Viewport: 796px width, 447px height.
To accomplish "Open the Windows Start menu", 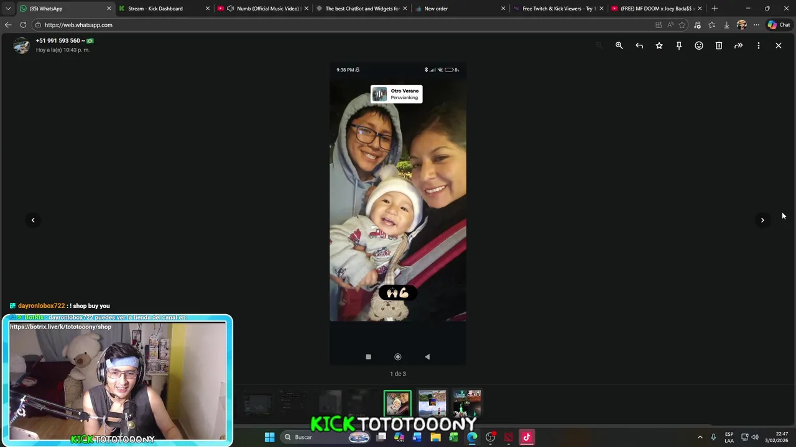I will click(x=269, y=437).
